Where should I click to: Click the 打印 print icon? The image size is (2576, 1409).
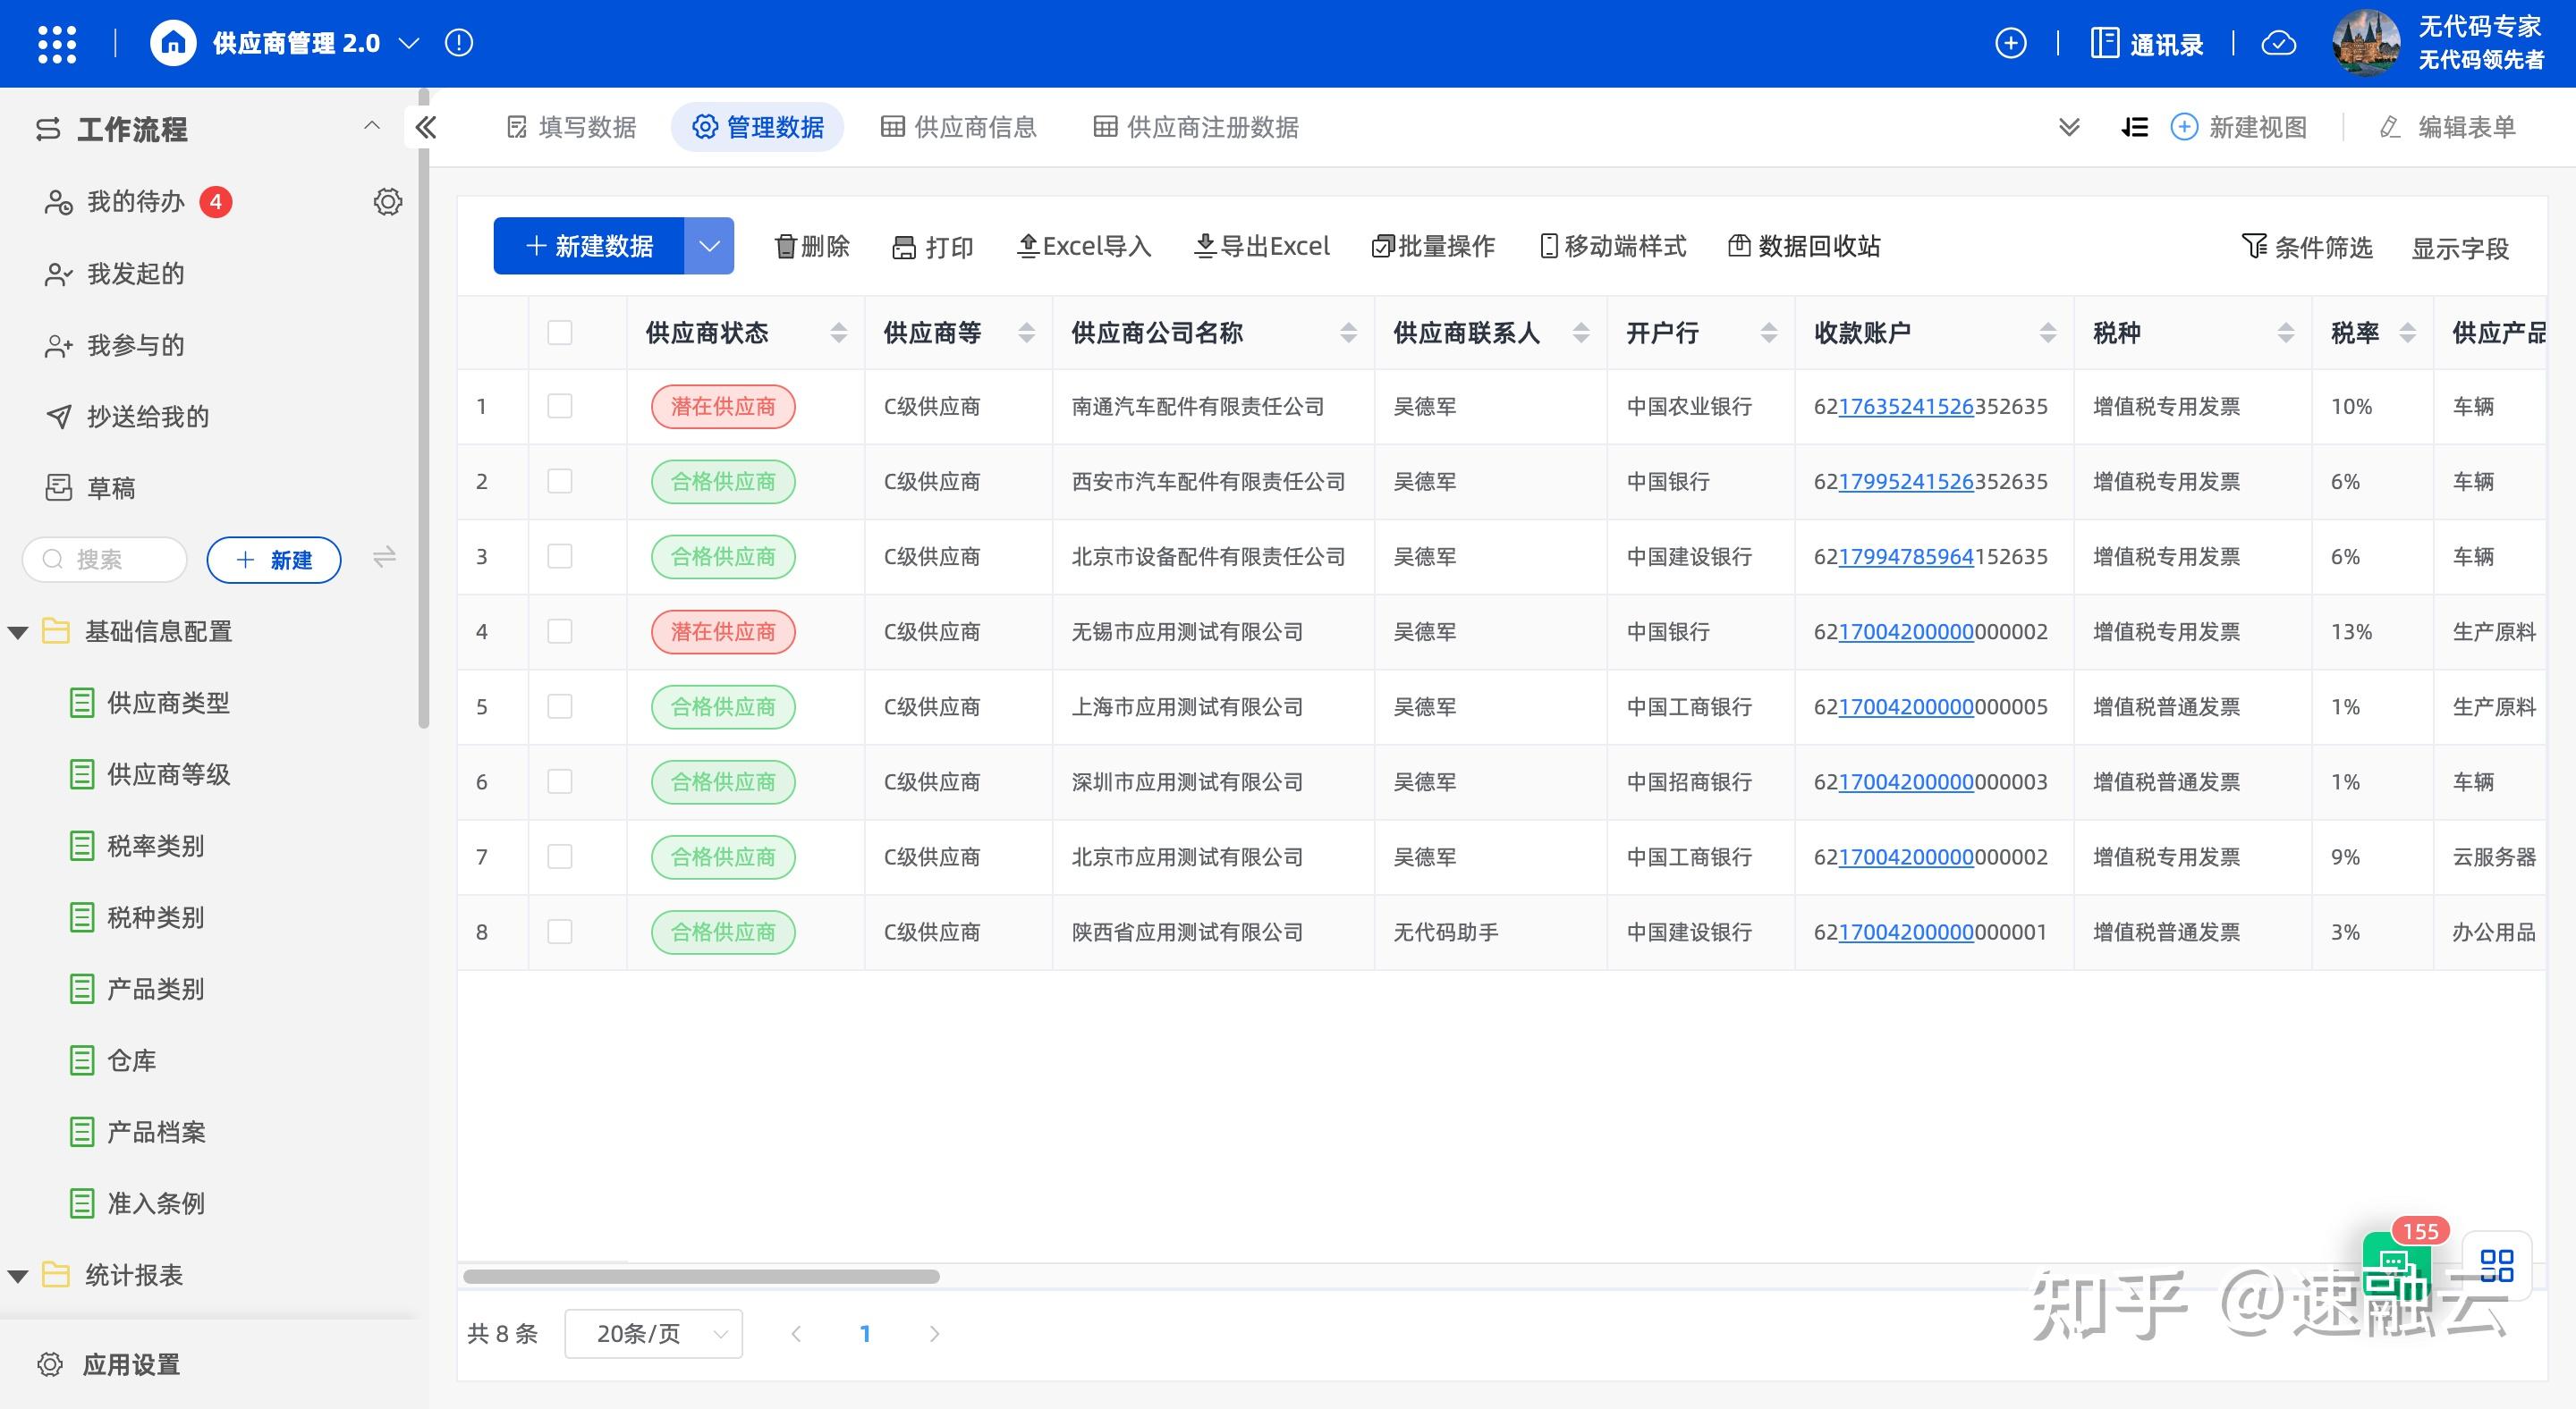click(905, 246)
